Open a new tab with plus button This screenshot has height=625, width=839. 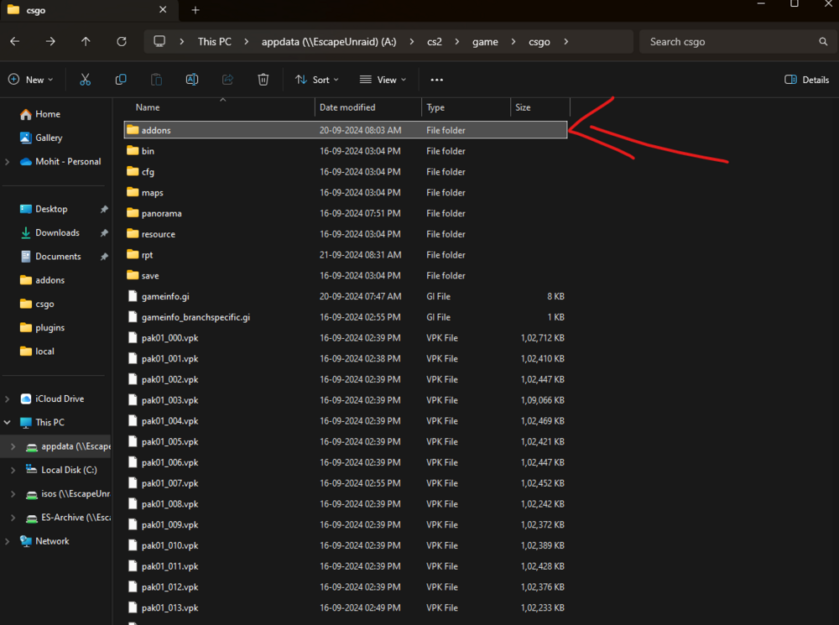pyautogui.click(x=195, y=10)
